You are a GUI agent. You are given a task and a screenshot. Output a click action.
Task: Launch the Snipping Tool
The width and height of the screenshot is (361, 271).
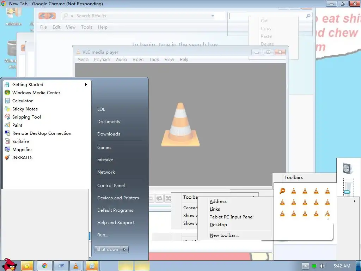[26, 117]
